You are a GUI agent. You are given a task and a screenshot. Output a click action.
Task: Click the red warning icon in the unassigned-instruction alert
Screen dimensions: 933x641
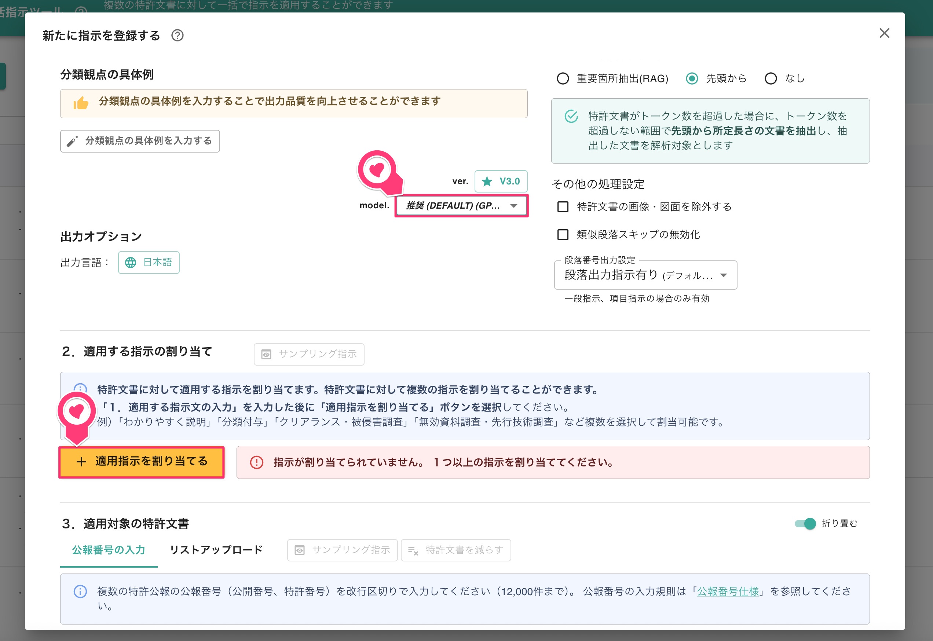coord(257,462)
